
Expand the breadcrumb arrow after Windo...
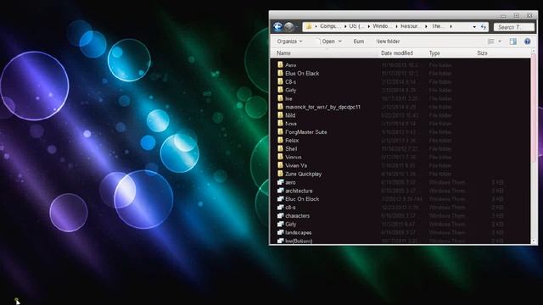[x=396, y=26]
